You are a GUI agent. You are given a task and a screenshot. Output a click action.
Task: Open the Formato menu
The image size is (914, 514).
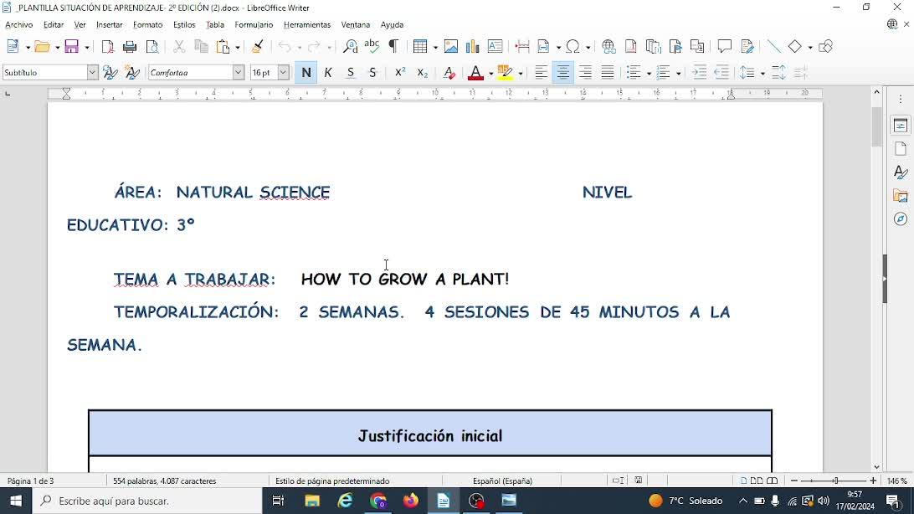[148, 25]
